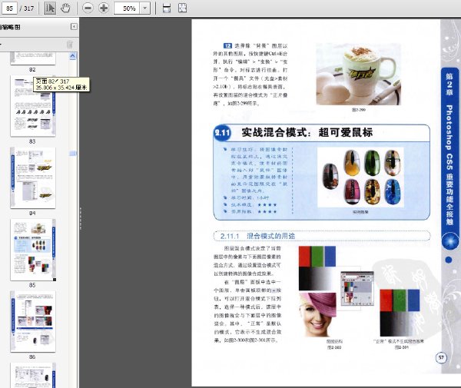Click the panel divider grip handle
Screen dimensions: 461x388
tap(80, 218)
